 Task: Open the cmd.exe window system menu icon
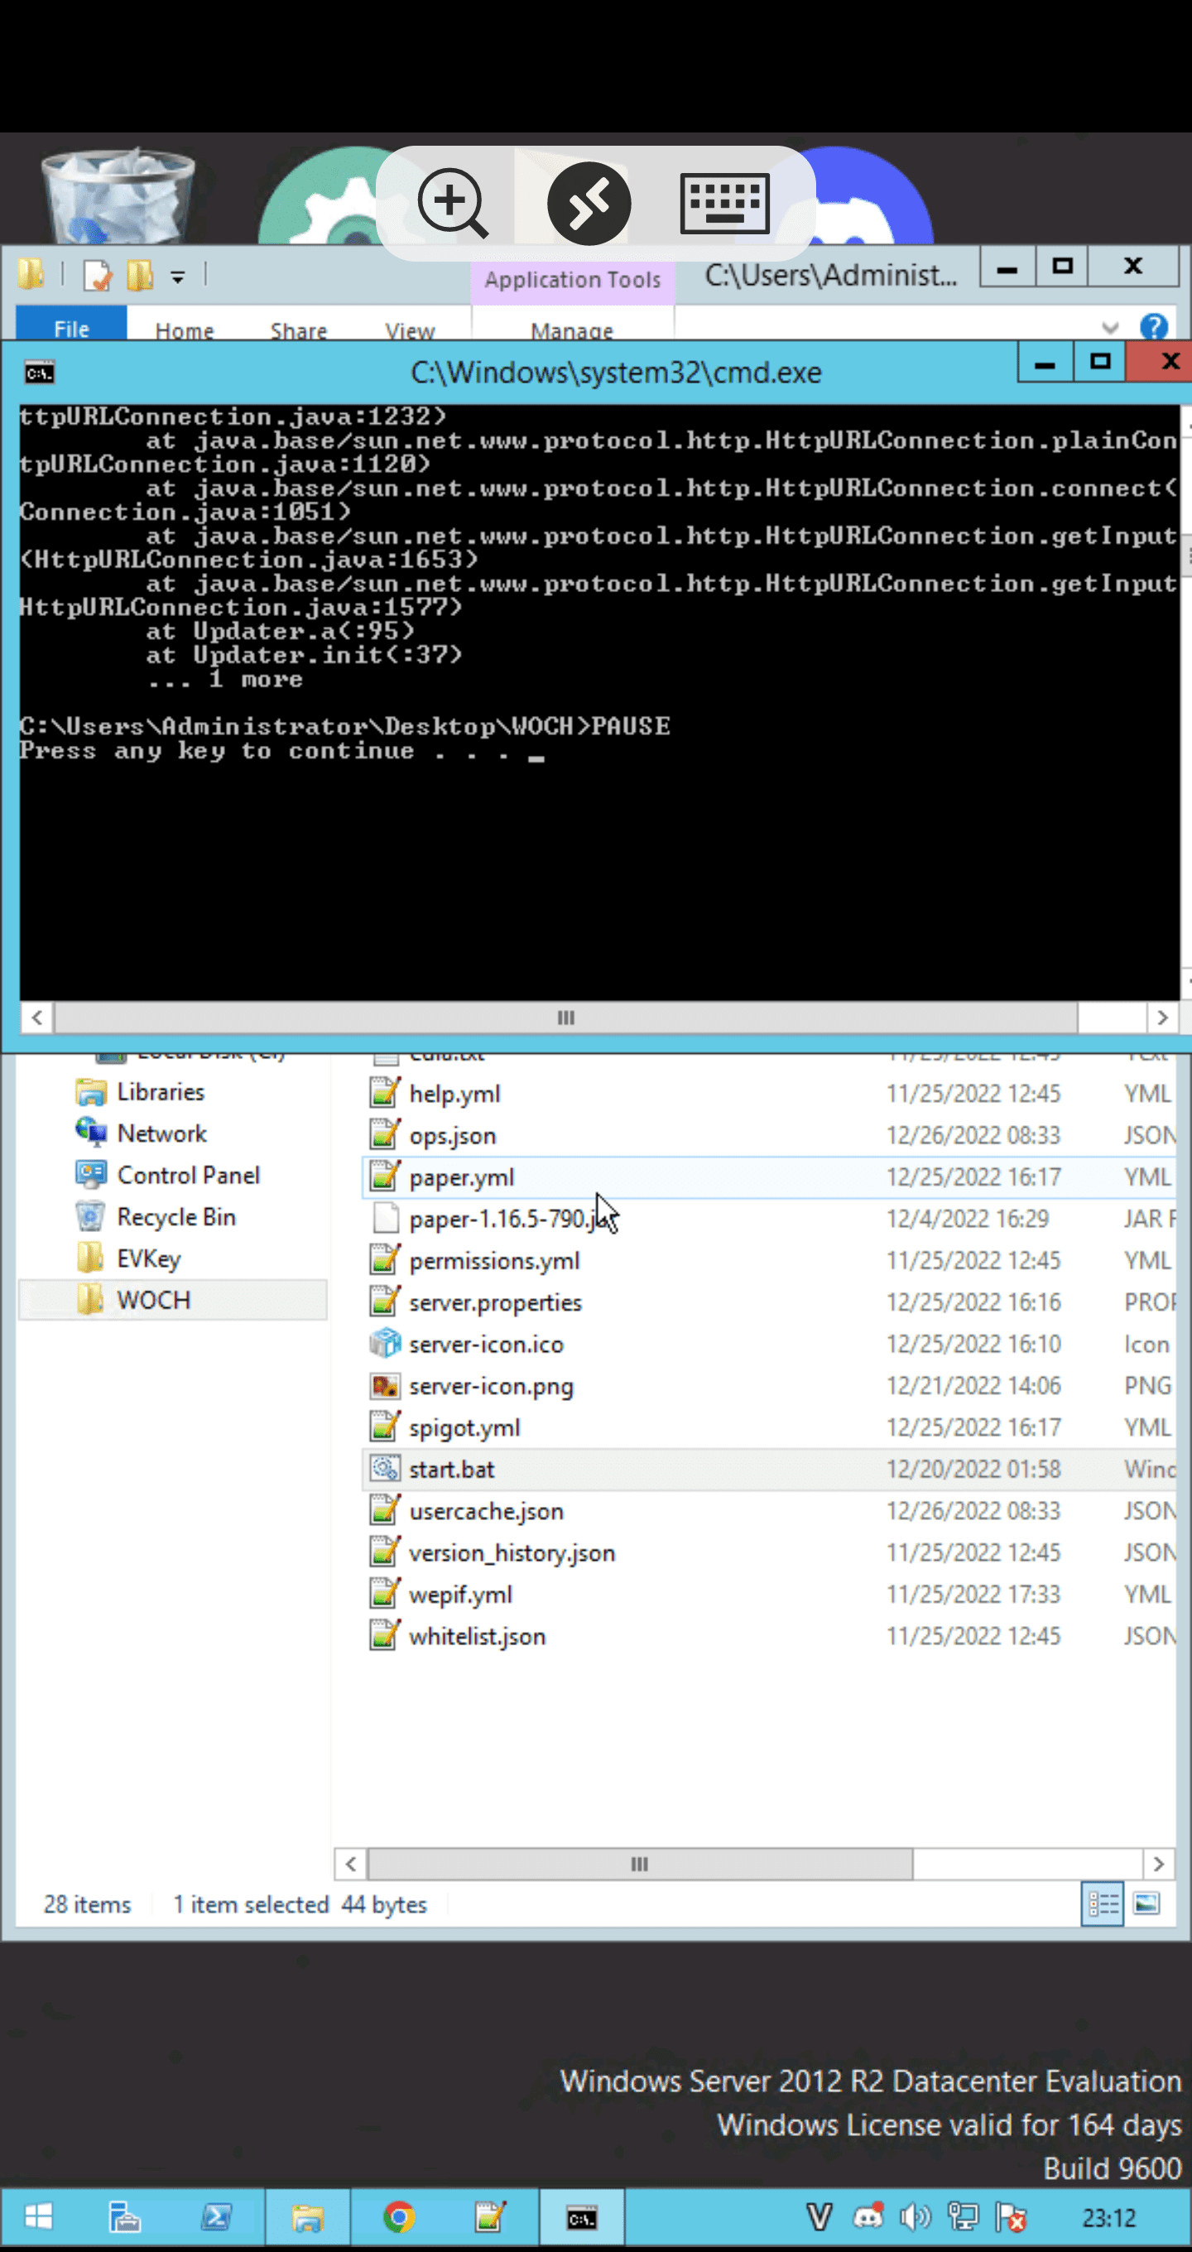pos(40,373)
